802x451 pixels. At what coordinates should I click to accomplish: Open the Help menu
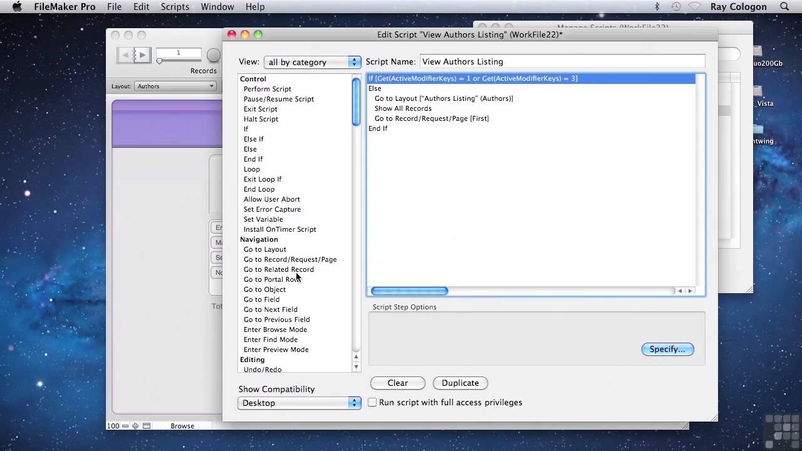coord(255,7)
